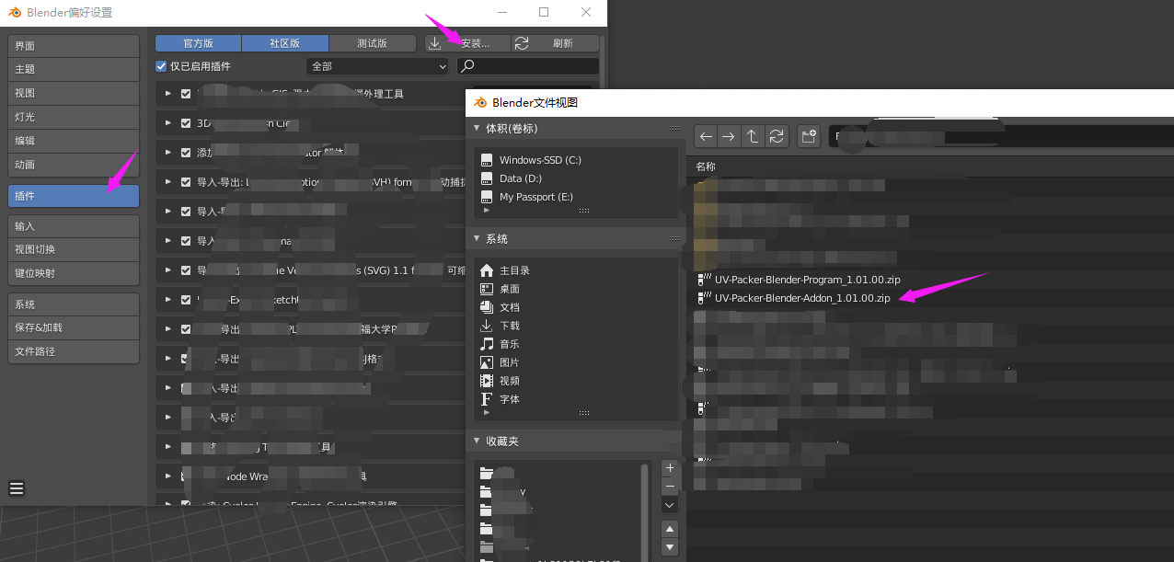Viewport: 1174px width, 562px height.
Task: Add a bookmark with the plus button
Action: 670,468
